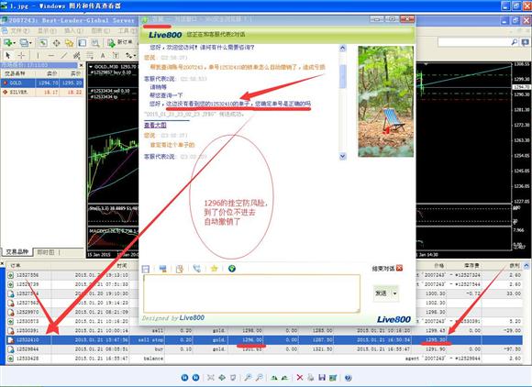Select order 12533428 balance row
Viewport: 532px width, 387px height.
pyautogui.click(x=264, y=359)
